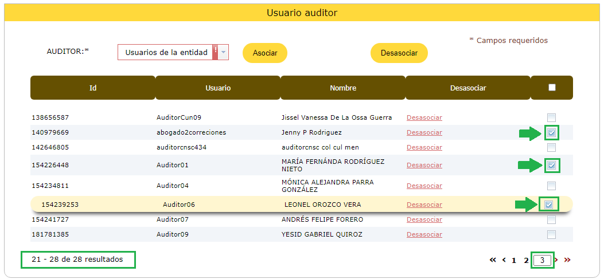Jump to last results page
604x279 pixels.
567,260
